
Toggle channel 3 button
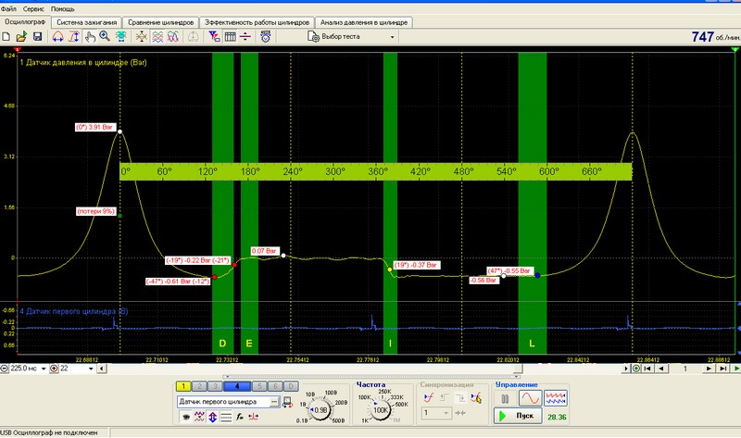[215, 386]
